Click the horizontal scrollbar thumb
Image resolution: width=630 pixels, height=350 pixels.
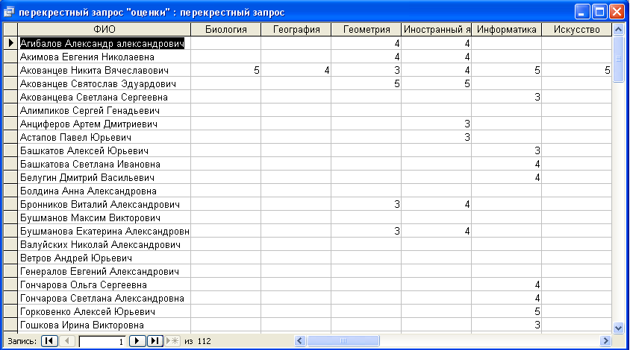coord(343,341)
